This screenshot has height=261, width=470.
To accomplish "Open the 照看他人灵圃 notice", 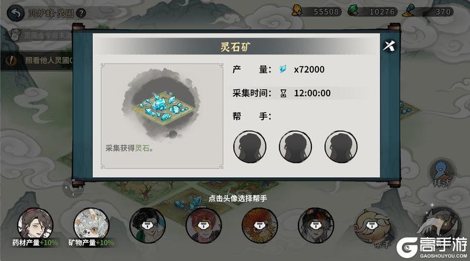I will point(36,60).
